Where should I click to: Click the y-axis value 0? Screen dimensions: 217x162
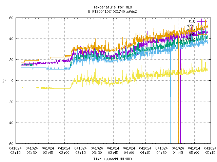13,81
